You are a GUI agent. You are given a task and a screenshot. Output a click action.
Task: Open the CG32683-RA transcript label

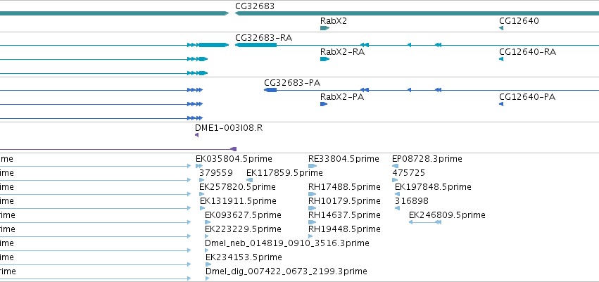click(263, 38)
